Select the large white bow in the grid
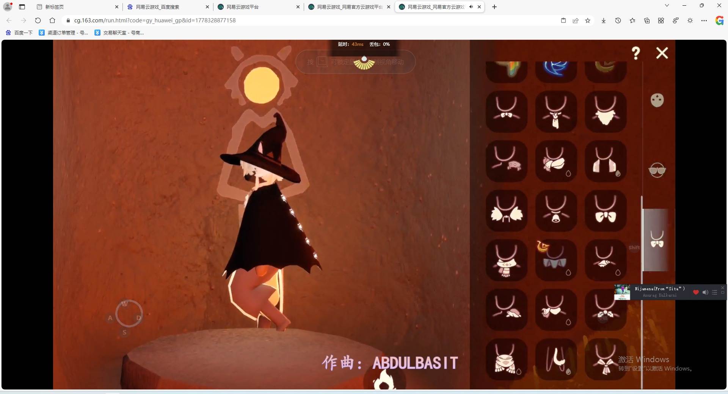The image size is (728, 394). pos(606,211)
